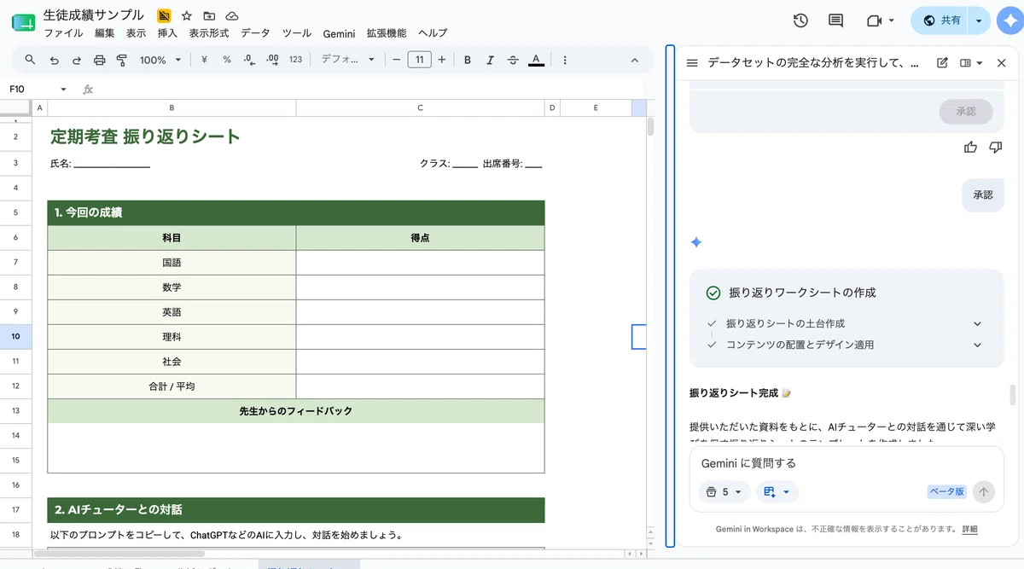Open the toolbar overflow three-dot menu
1024x569 pixels.
click(565, 60)
